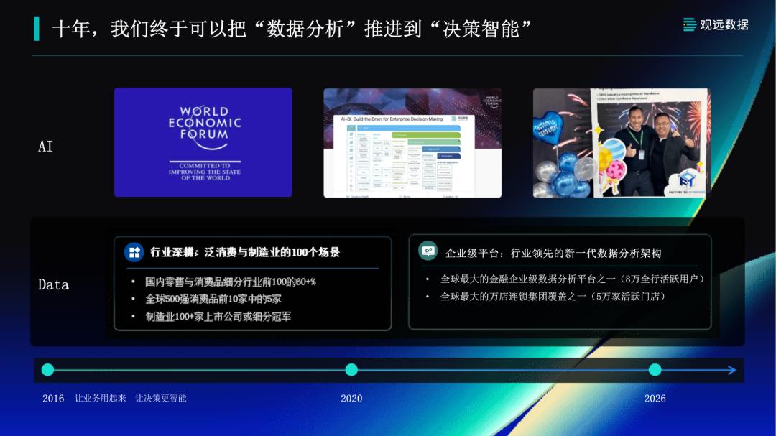Click the green monitor icon beside 企业级平台
The height and width of the screenshot is (436, 776).
pyautogui.click(x=428, y=251)
